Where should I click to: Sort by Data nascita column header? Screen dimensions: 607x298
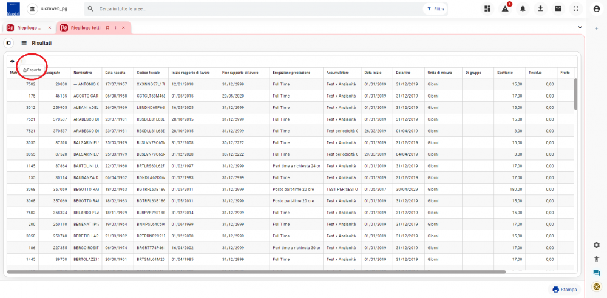(x=117, y=73)
